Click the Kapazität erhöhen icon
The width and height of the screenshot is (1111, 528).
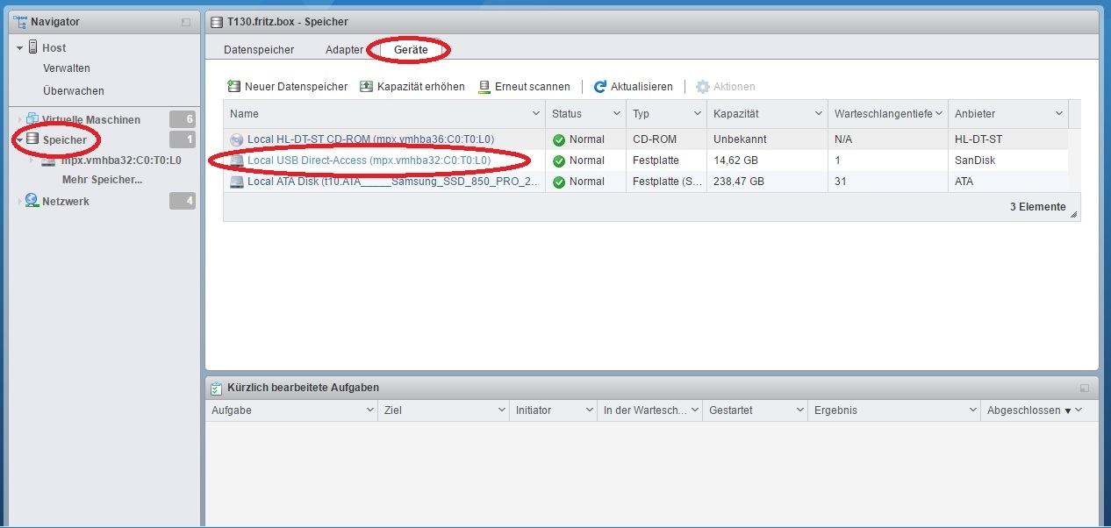point(367,86)
